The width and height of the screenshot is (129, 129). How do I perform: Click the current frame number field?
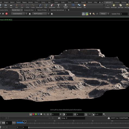tap(9, 123)
